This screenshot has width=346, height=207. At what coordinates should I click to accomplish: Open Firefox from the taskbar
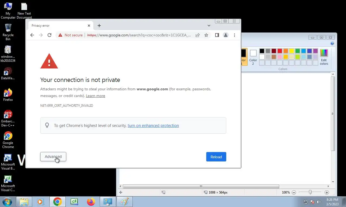coord(91,202)
